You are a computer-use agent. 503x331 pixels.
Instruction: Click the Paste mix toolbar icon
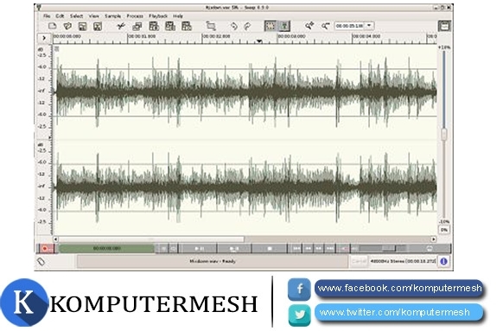click(x=170, y=26)
